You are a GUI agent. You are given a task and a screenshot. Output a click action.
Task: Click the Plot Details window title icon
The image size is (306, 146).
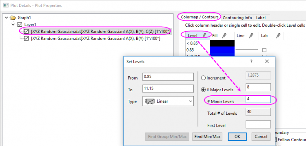5,5
